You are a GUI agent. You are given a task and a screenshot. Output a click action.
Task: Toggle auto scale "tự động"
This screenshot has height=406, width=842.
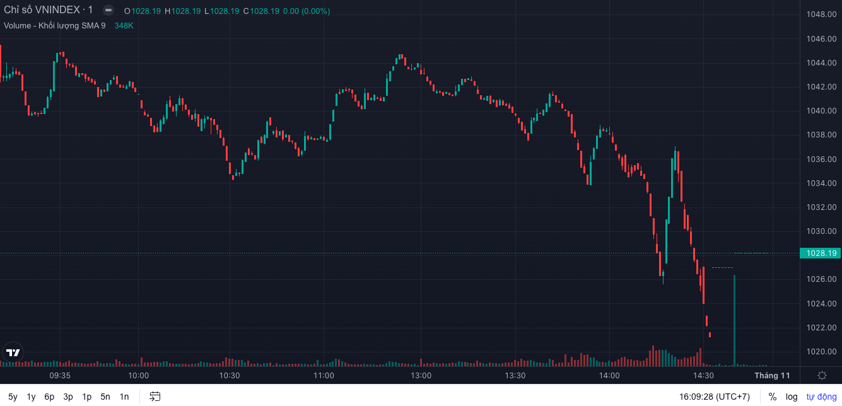[821, 397]
